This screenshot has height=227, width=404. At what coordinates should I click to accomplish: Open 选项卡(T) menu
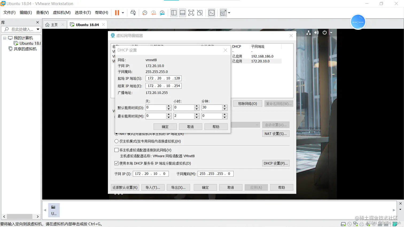[83, 13]
